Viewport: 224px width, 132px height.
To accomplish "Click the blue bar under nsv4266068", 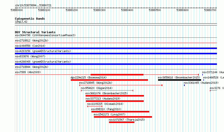I will tap(116, 64).
